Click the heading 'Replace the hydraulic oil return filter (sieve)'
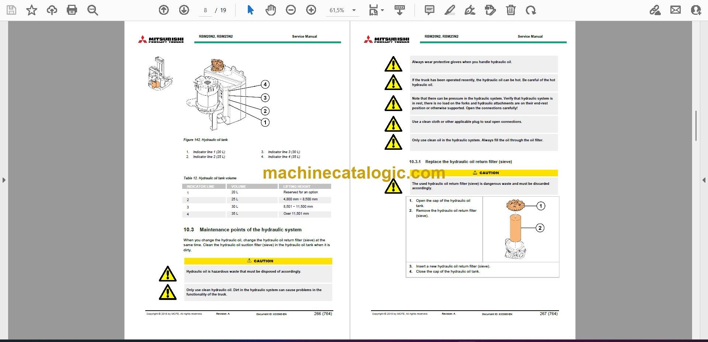The width and height of the screenshot is (708, 342). pos(469,162)
